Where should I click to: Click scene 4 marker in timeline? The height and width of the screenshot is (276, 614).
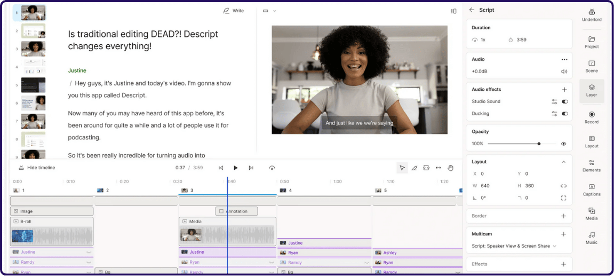pos(286,191)
